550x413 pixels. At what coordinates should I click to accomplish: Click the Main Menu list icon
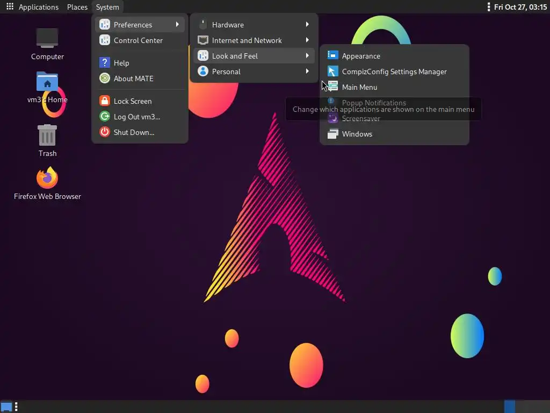pyautogui.click(x=332, y=87)
